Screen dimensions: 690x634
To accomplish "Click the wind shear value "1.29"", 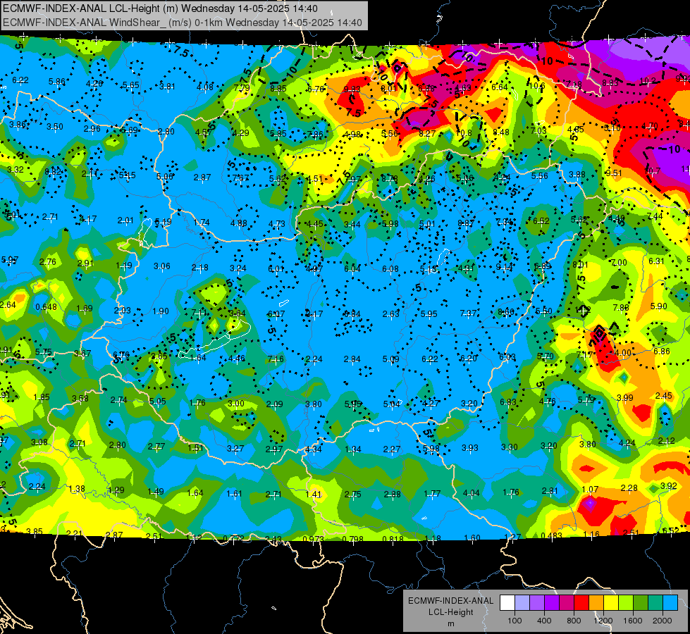I will [x=116, y=490].
